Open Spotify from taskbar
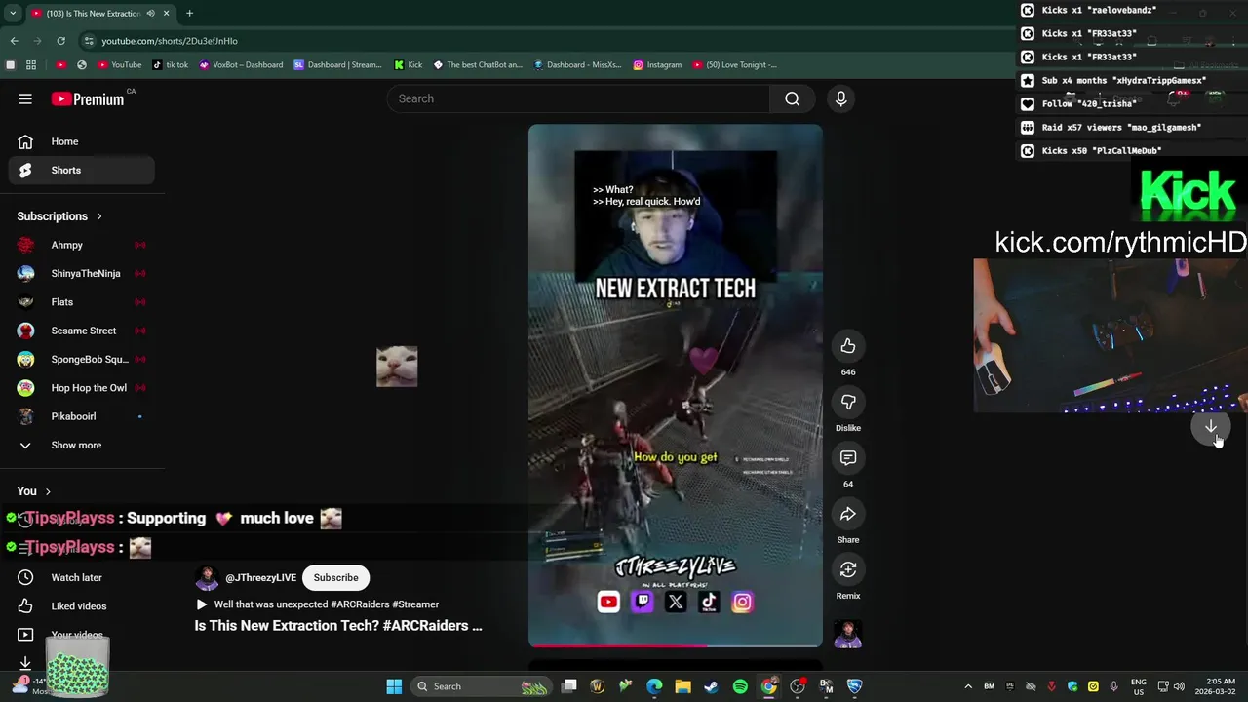This screenshot has height=702, width=1248. click(x=740, y=686)
